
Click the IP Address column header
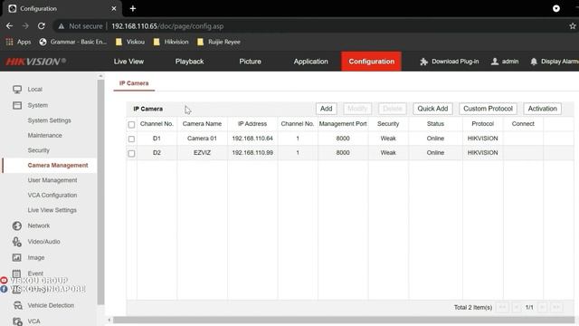tap(252, 124)
